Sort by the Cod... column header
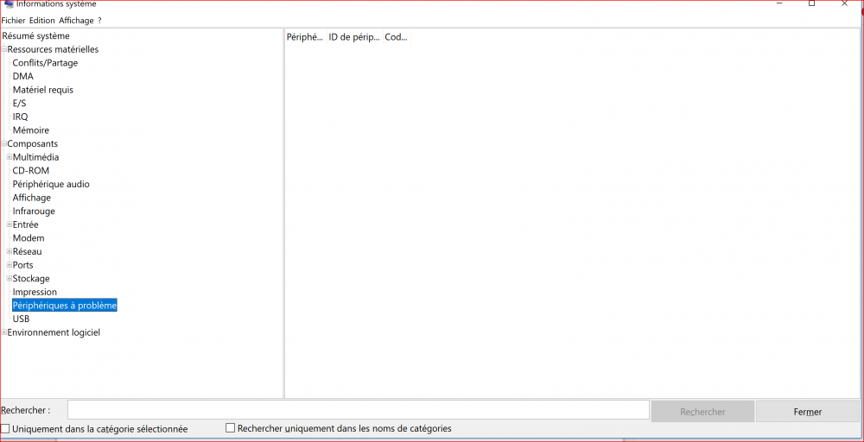This screenshot has height=442, width=864. pyautogui.click(x=397, y=37)
